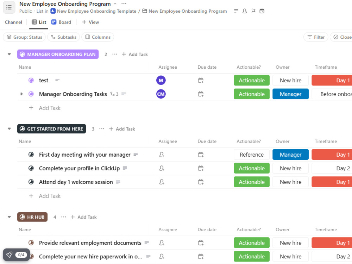Click Add Task next to Get Started From Here header
The height and width of the screenshot is (264, 352).
pyautogui.click(x=122, y=129)
